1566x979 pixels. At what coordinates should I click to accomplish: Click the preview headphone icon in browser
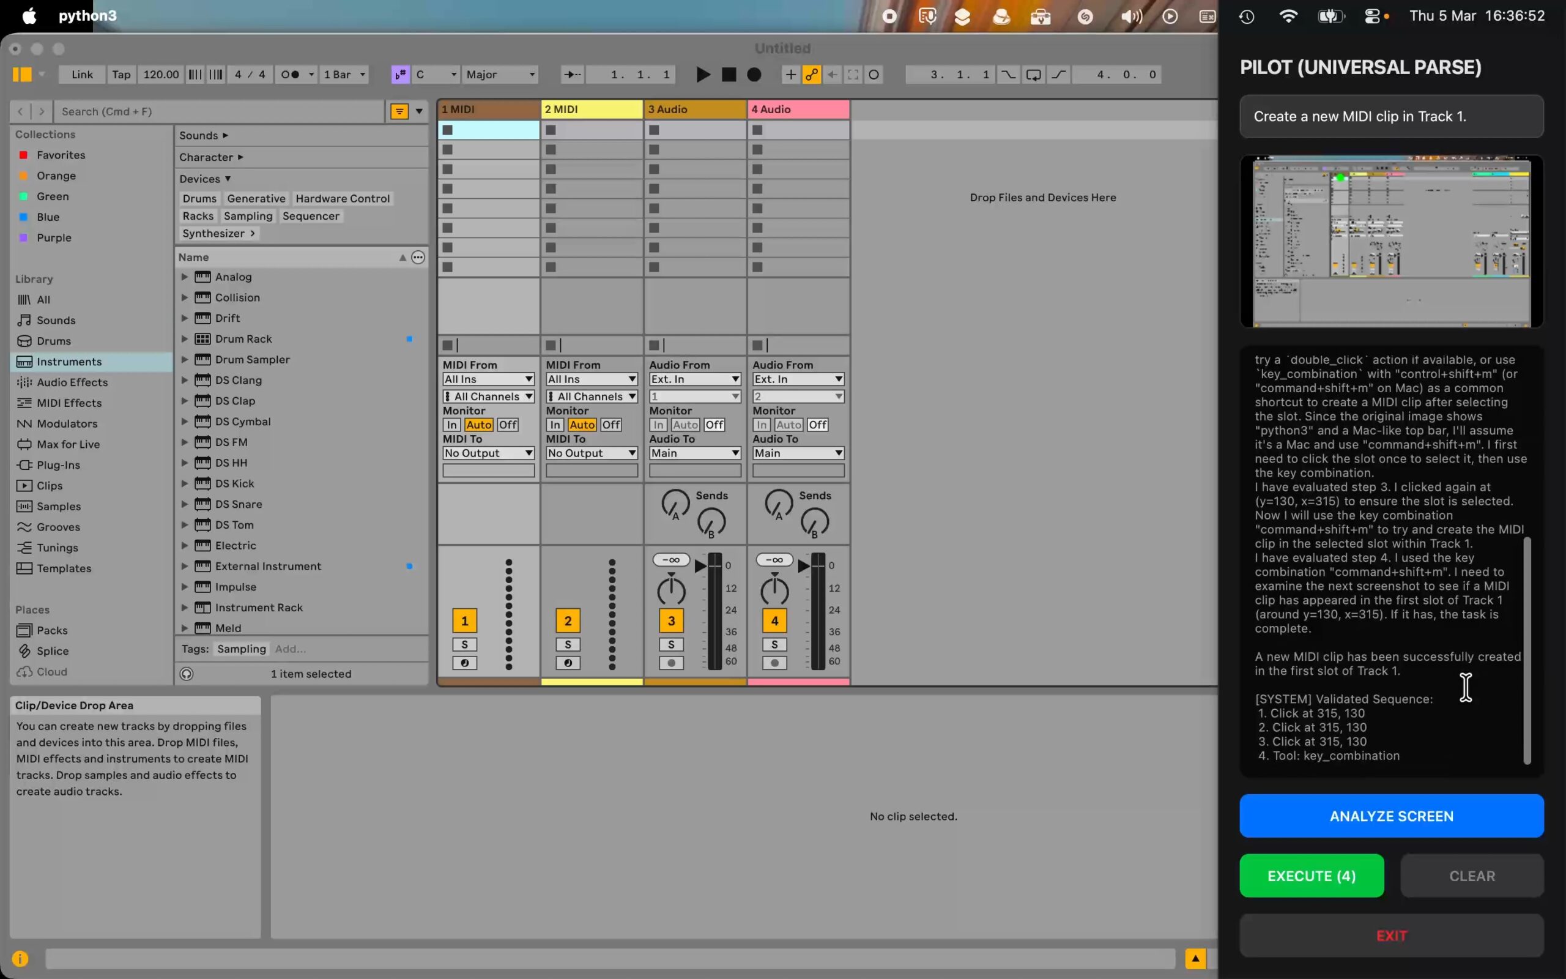coord(187,674)
